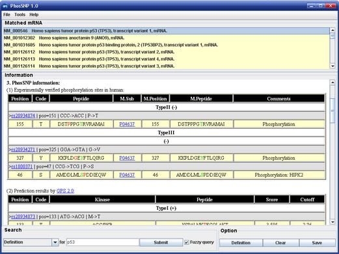Select NM_001126112 transcript variant 2 row
This screenshot has width=339, height=254.
(x=166, y=52)
